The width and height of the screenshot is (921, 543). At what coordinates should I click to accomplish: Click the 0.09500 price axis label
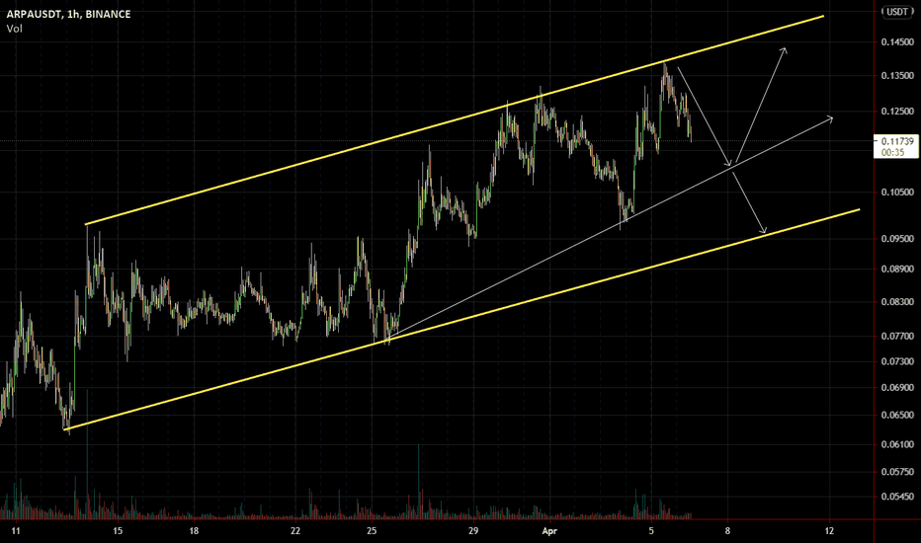click(897, 239)
